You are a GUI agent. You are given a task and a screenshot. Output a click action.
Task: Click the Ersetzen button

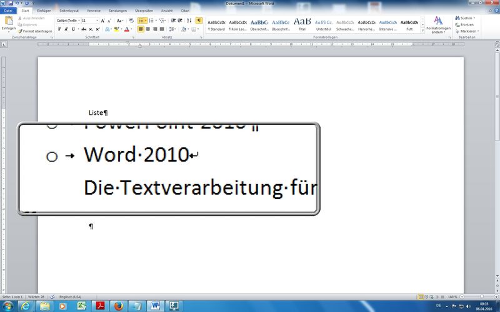(x=466, y=24)
